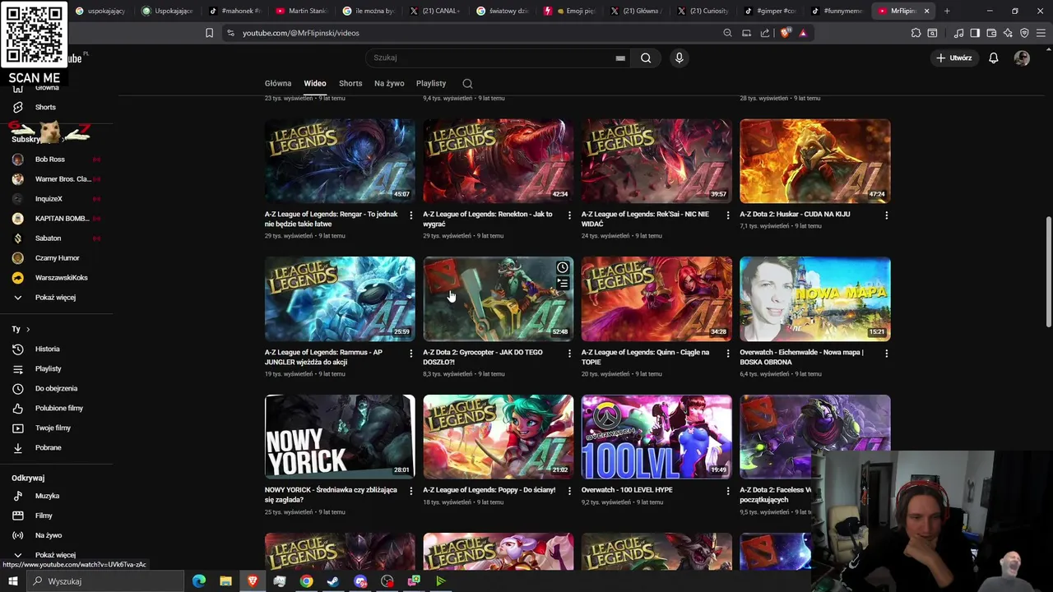Screen dimensions: 1053x592
Task: Open a new browser tab
Action: coord(947,11)
